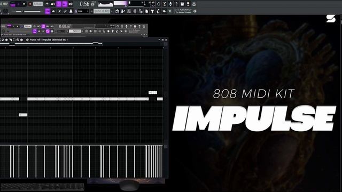Open the audio editor scissors icon in the top toolbar
Viewport: 342px width, 192px height.
[x=165, y=4]
